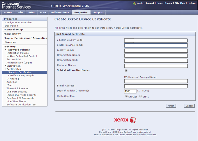The height and width of the screenshot is (141, 198).
Task: Expand Password Policies subsection
Action: pos(18,50)
